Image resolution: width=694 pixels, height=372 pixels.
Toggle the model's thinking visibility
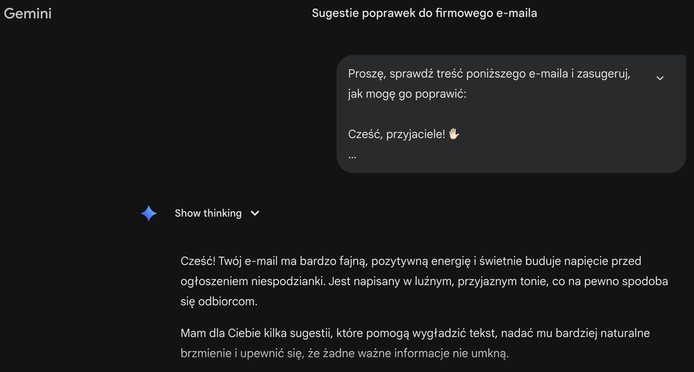point(208,213)
